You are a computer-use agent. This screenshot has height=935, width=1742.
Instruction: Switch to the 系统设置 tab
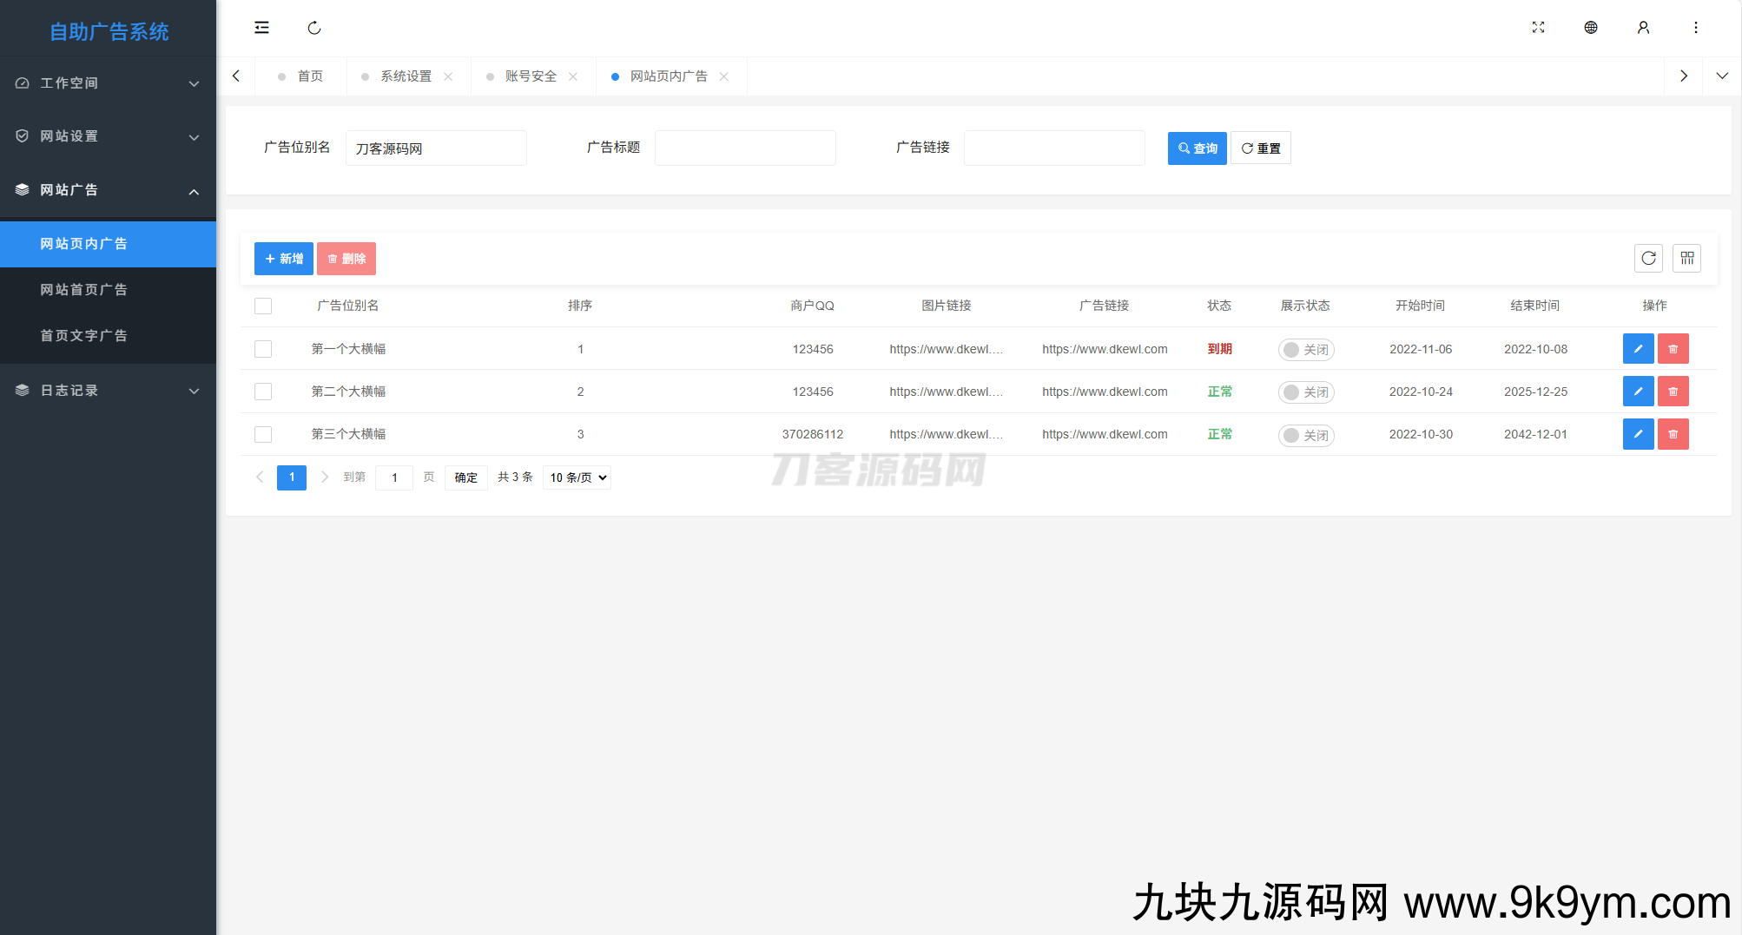coord(406,76)
